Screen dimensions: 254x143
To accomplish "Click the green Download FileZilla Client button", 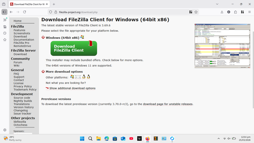I will coord(74,48).
